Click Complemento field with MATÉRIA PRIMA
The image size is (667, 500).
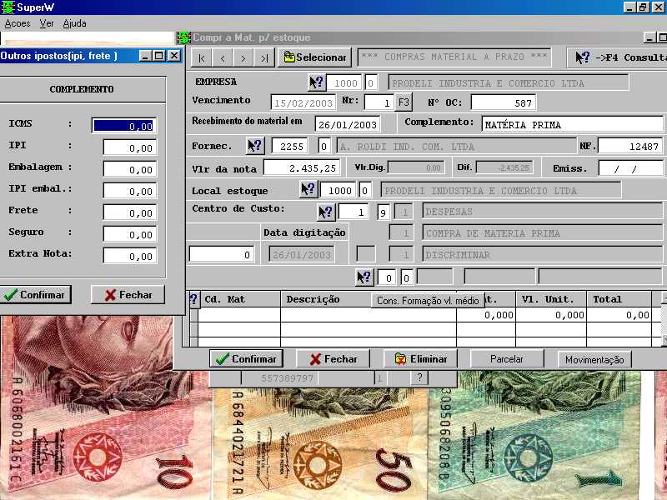pyautogui.click(x=573, y=124)
